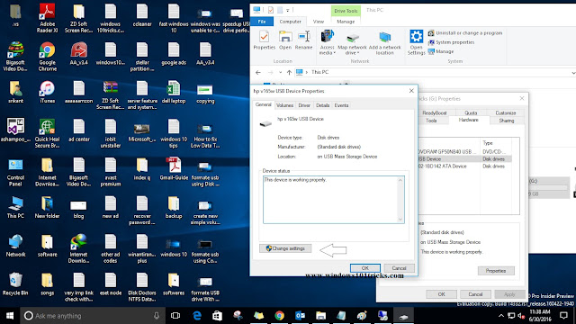The height and width of the screenshot is (324, 576).
Task: Open Control Panel desktop icon
Action: (15, 172)
